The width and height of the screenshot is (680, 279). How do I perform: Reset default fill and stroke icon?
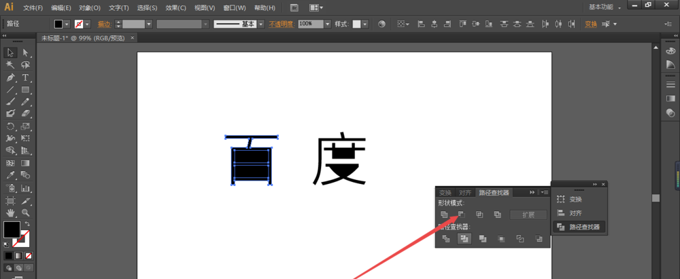[6, 244]
